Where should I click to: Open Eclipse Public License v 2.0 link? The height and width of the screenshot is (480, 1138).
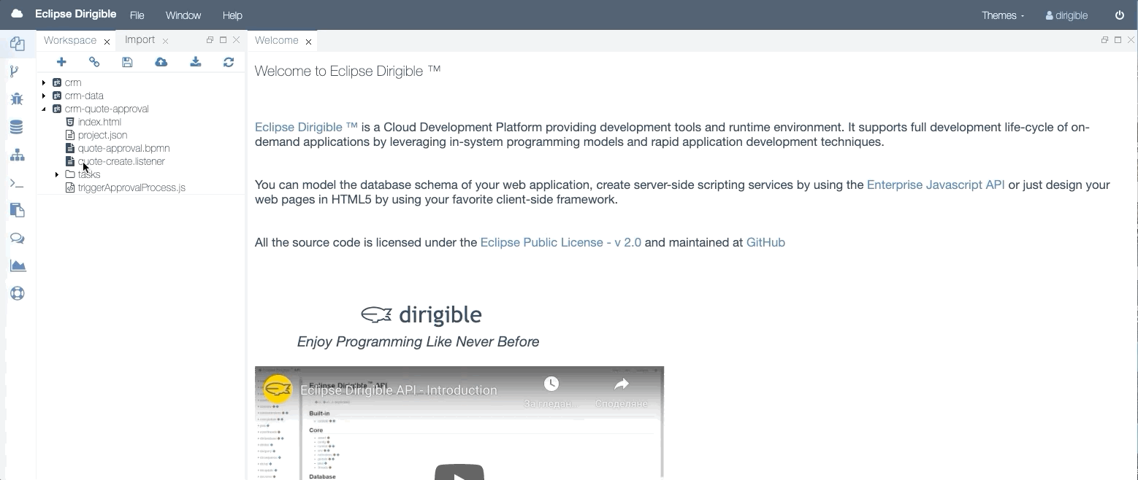(560, 242)
